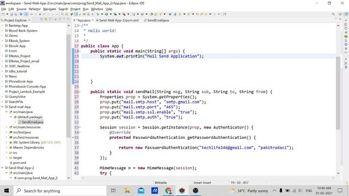Image resolution: width=349 pixels, height=196 pixels.
Task: Show hidden system tray icons chevron
Action: click(x=274, y=191)
